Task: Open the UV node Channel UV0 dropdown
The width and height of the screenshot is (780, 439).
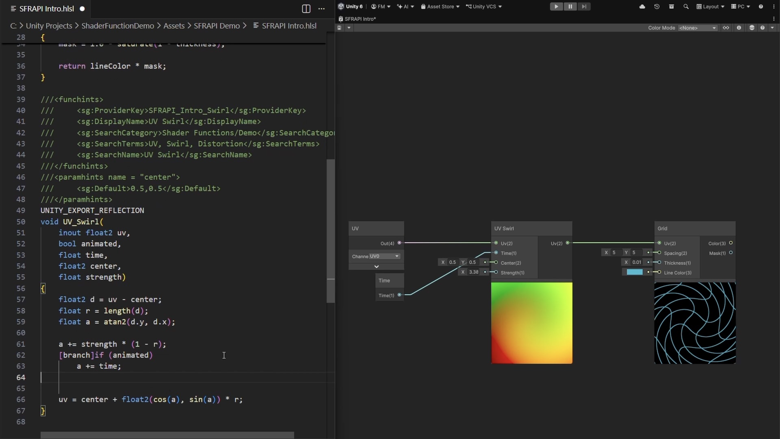Action: coord(384,256)
